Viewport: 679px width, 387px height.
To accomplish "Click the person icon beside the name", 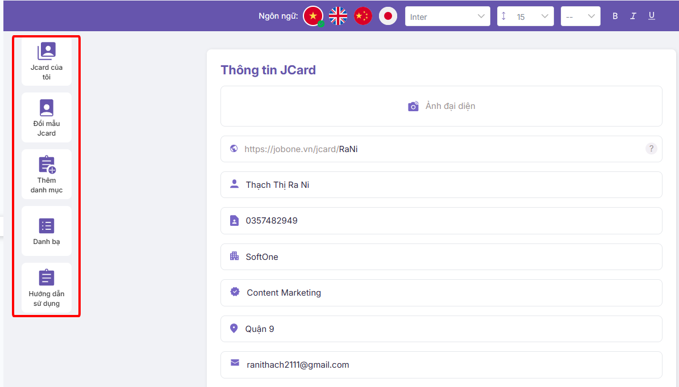I will pyautogui.click(x=234, y=184).
